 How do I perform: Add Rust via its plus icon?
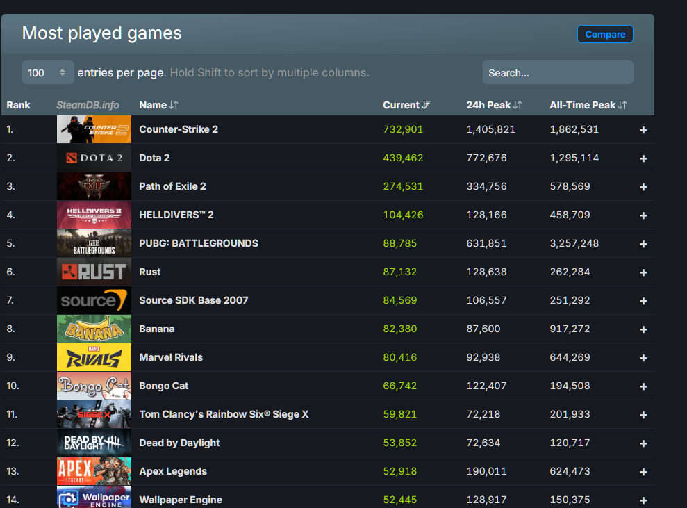click(x=643, y=272)
